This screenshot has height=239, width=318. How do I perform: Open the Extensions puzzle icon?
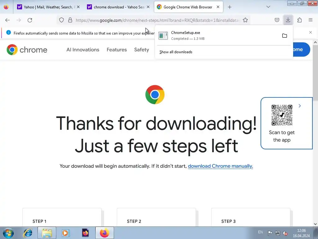[299, 20]
